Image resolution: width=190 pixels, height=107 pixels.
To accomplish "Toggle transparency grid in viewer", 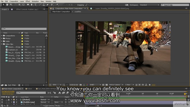I will [x=107, y=85].
